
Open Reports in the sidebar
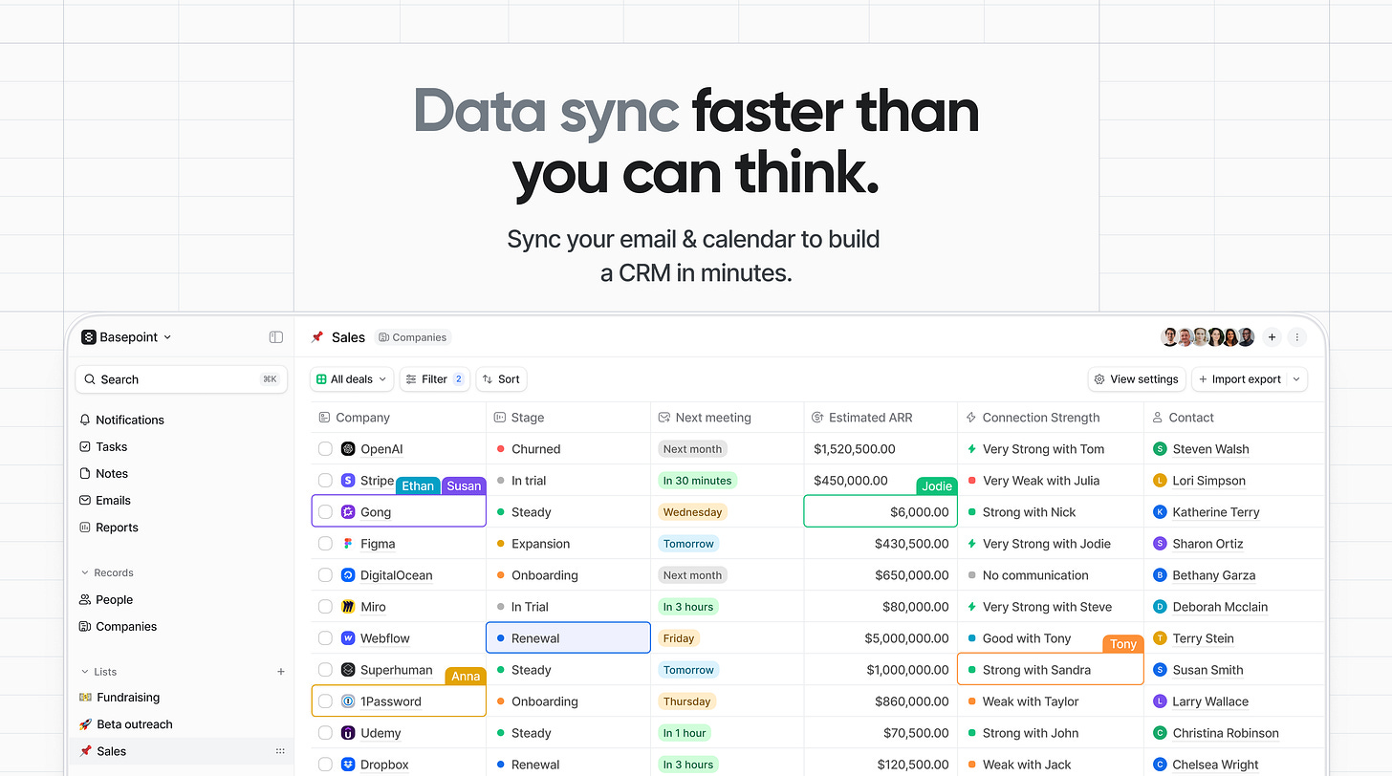coord(109,528)
